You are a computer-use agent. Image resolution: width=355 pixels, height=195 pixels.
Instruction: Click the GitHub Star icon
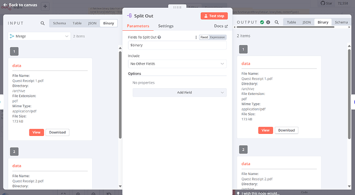click(x=323, y=3)
